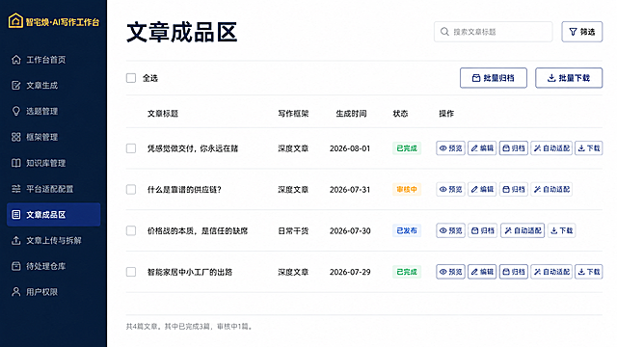
Task: Click 批量下载 button
Action: point(569,78)
